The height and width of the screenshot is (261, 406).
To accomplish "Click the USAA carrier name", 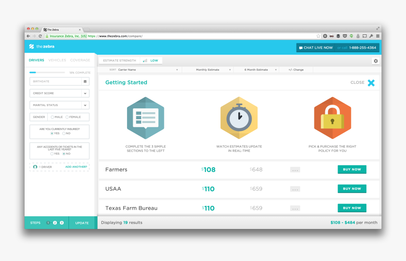I will pos(113,189).
